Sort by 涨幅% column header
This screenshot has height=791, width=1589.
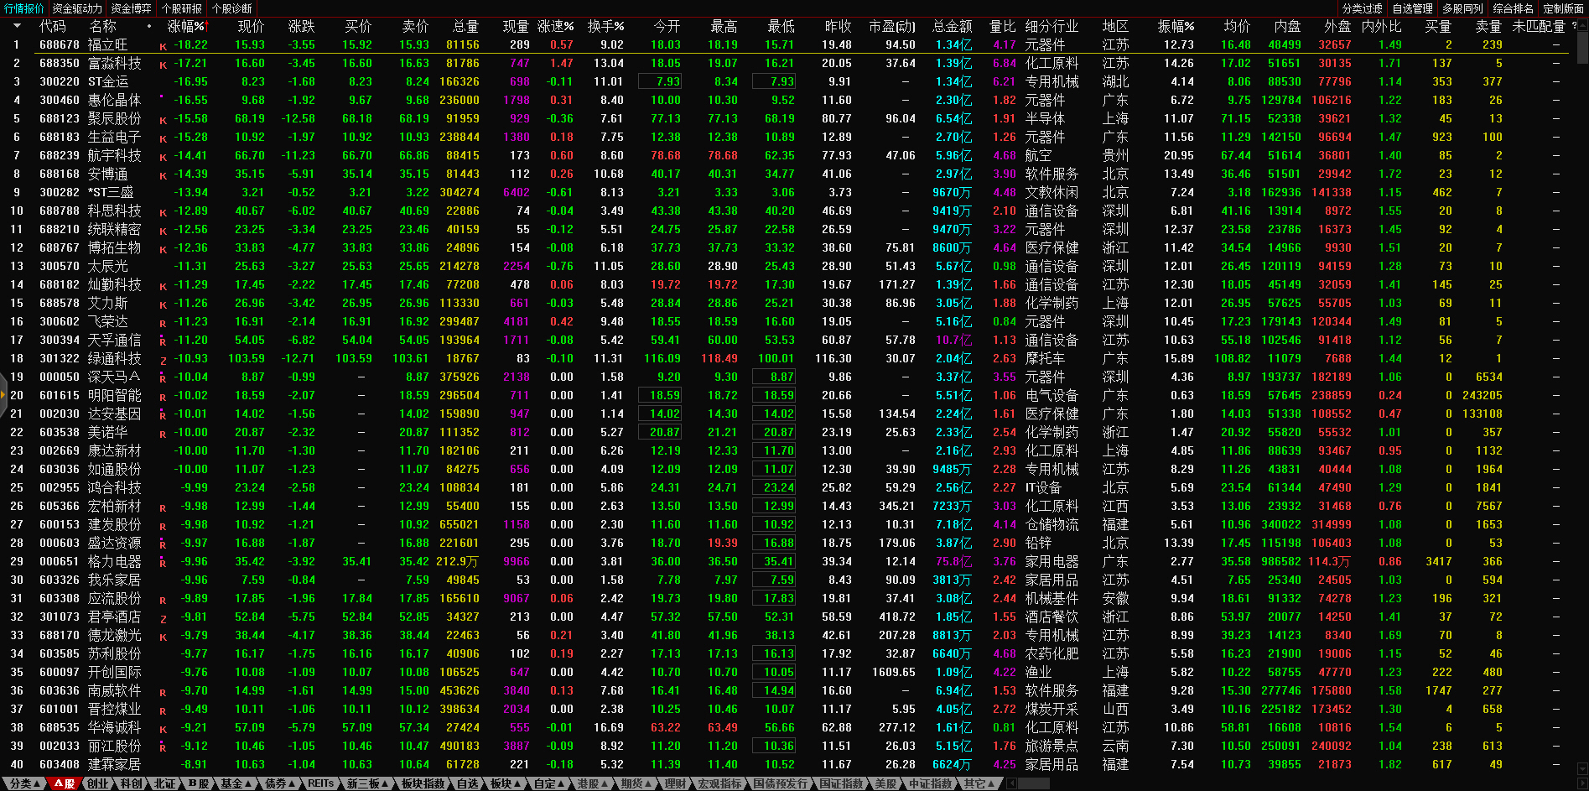(186, 26)
